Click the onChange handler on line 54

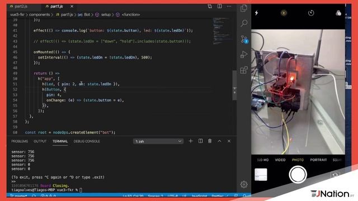[x=85, y=100]
